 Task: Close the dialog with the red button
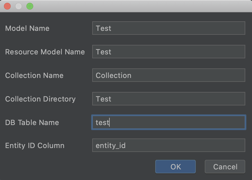pyautogui.click(x=7, y=6)
